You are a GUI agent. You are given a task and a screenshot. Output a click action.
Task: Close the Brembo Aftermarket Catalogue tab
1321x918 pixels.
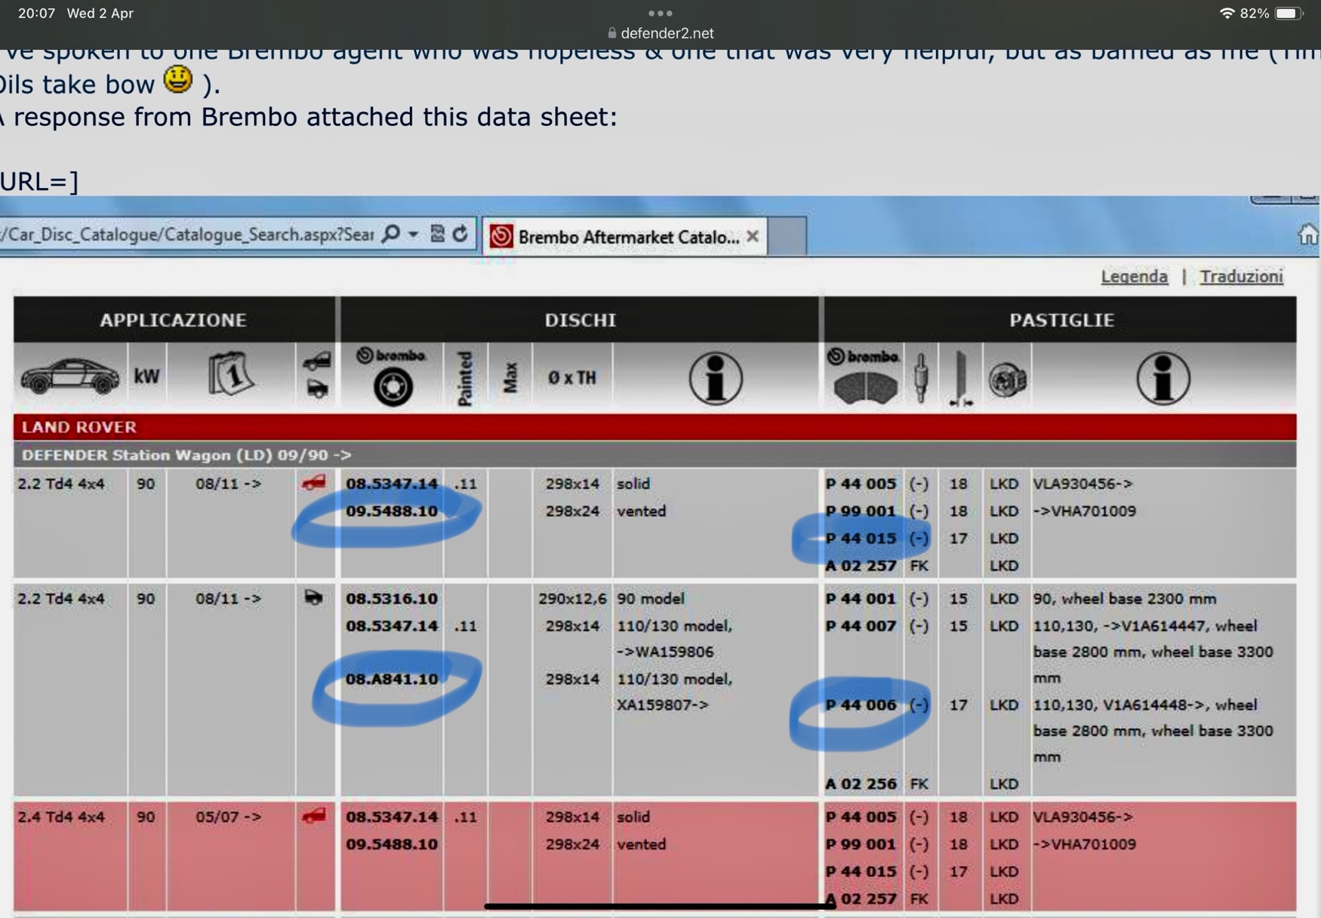(753, 236)
